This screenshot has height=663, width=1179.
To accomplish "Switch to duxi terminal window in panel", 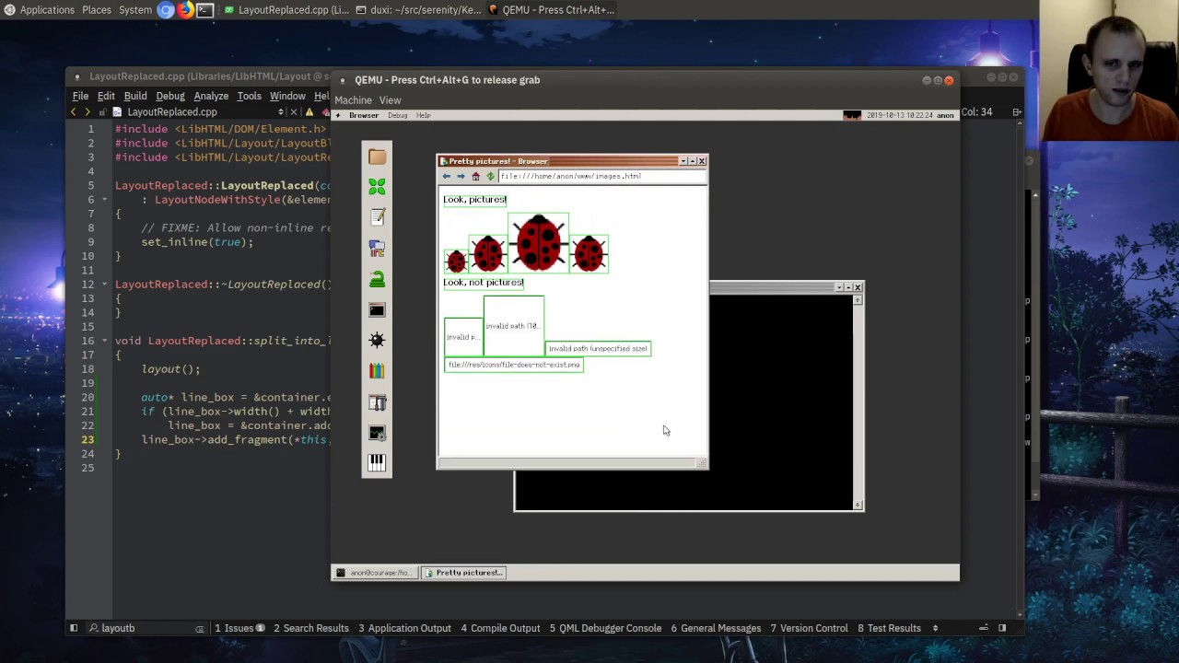I will (x=418, y=10).
